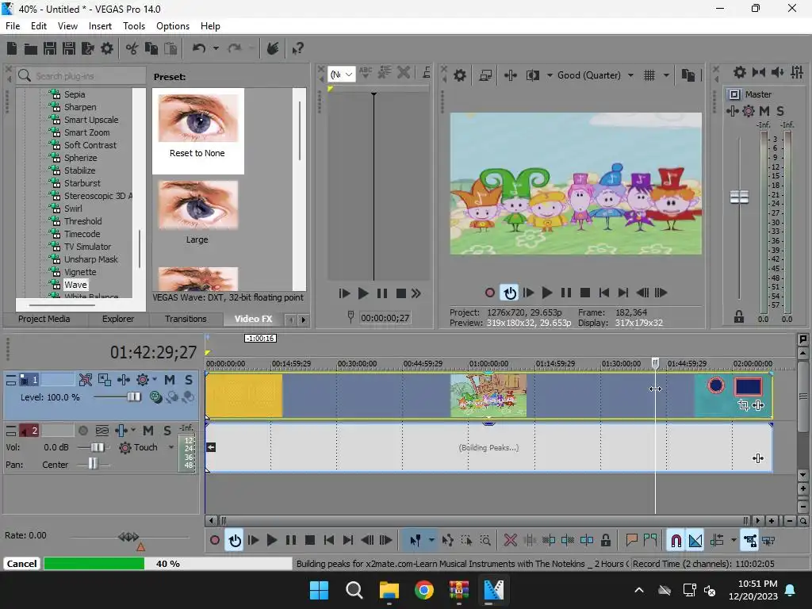The width and height of the screenshot is (812, 609).
Task: Open Undo history dropdown arrow
Action: [x=216, y=48]
